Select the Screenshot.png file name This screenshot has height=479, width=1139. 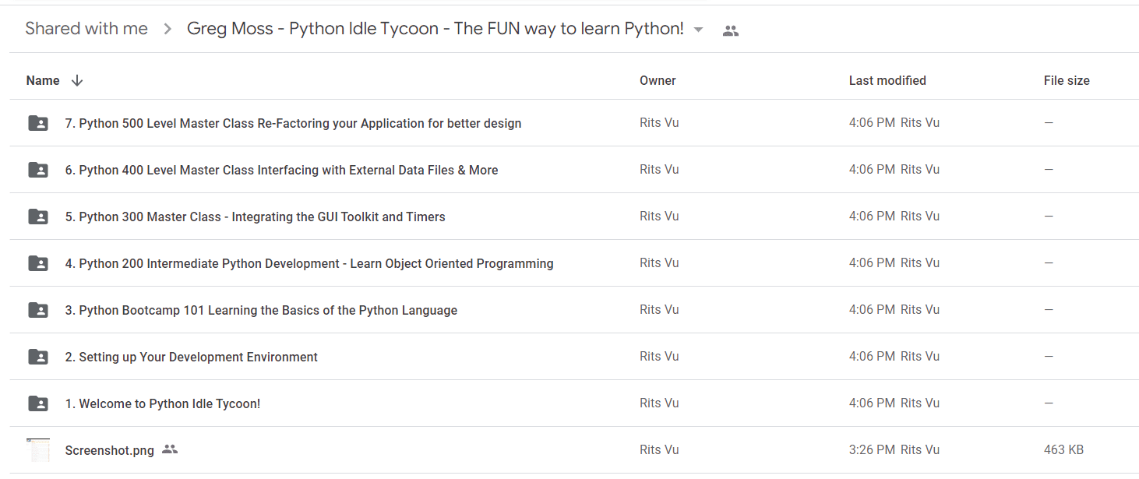110,450
